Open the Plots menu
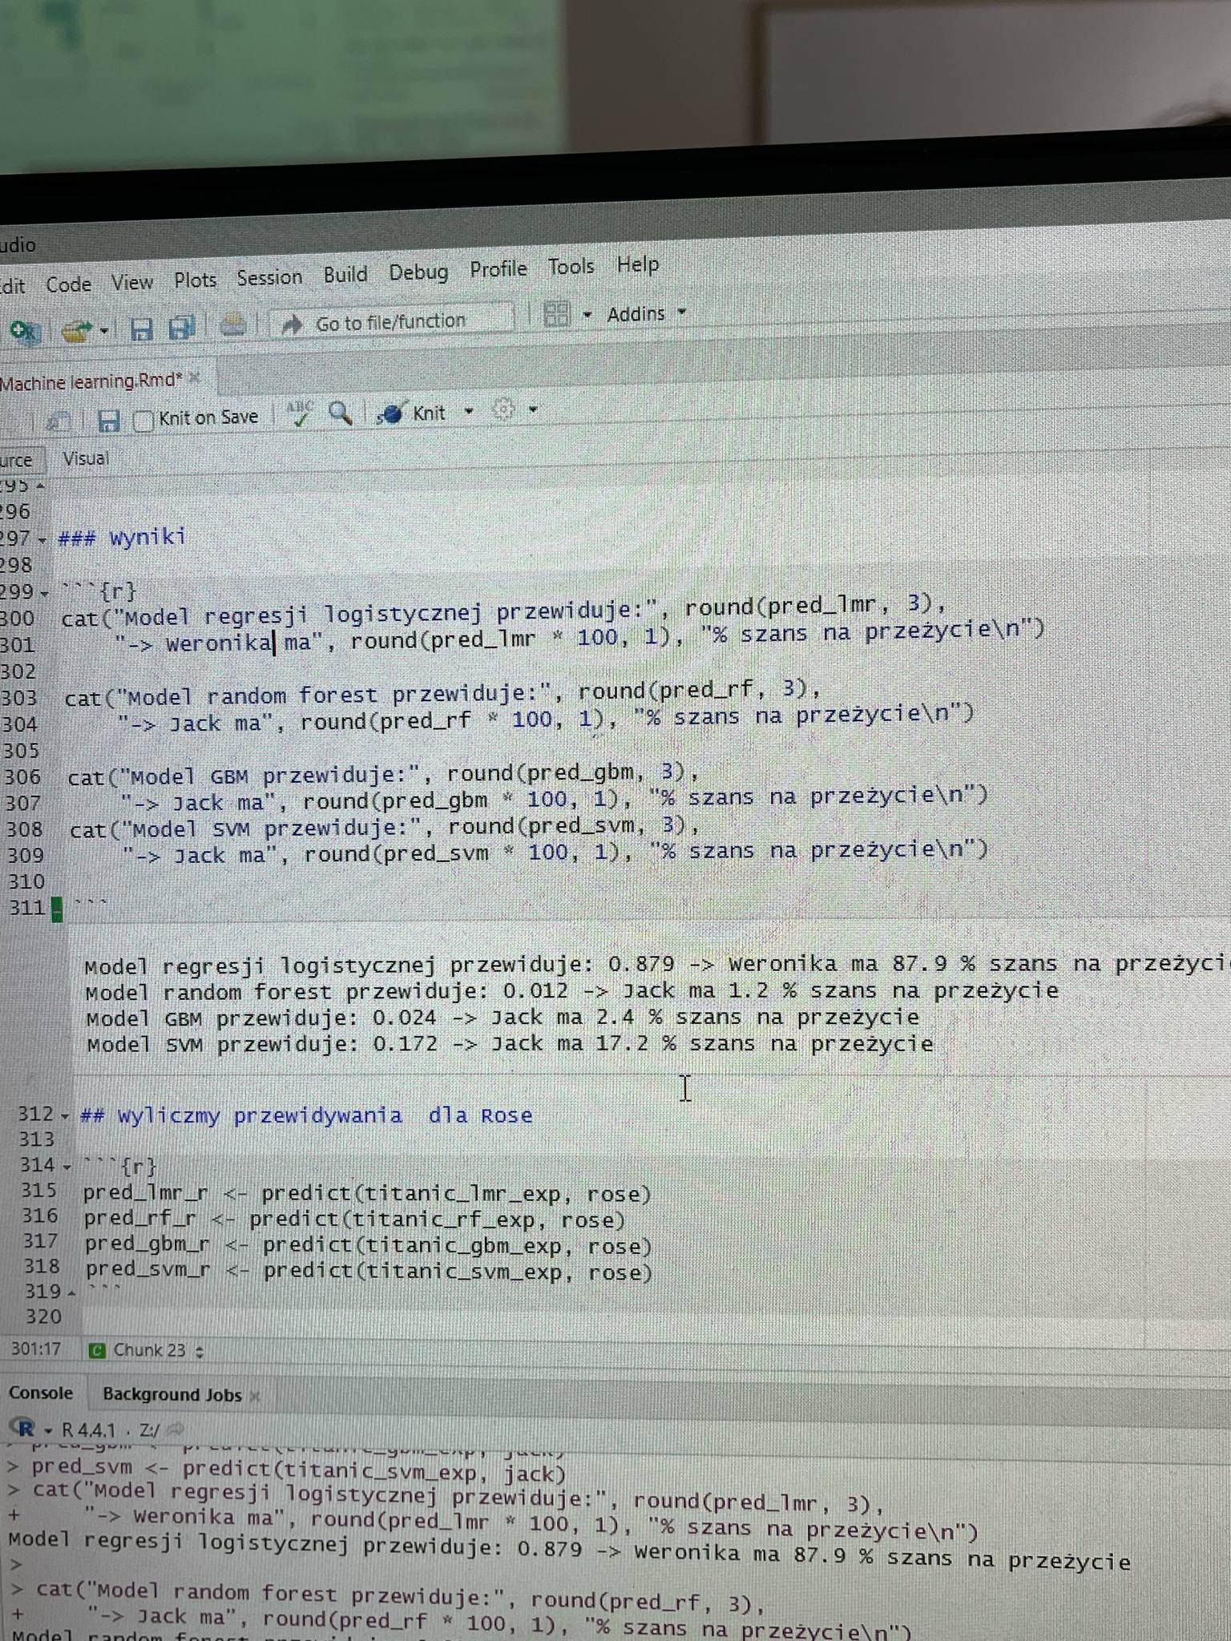The height and width of the screenshot is (1641, 1231). (x=196, y=280)
